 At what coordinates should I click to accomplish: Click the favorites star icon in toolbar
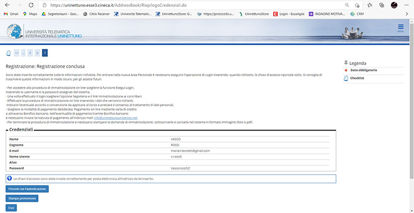tap(369, 5)
